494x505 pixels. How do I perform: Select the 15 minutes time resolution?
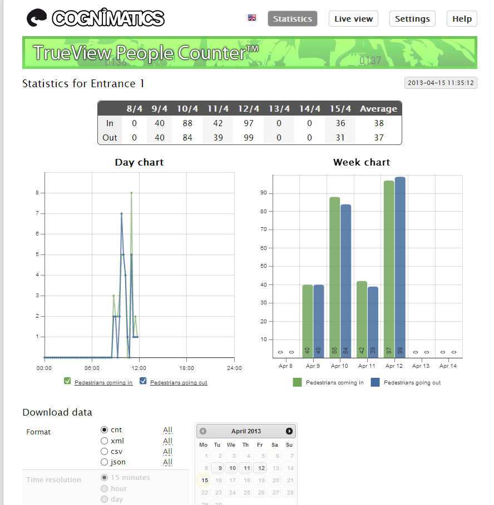tap(104, 477)
